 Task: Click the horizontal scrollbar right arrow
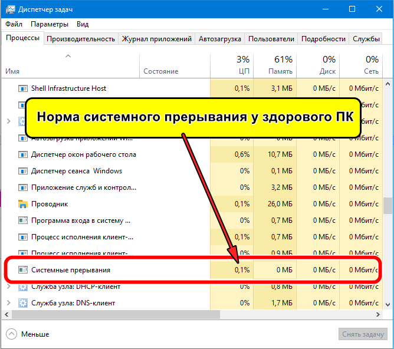377,314
